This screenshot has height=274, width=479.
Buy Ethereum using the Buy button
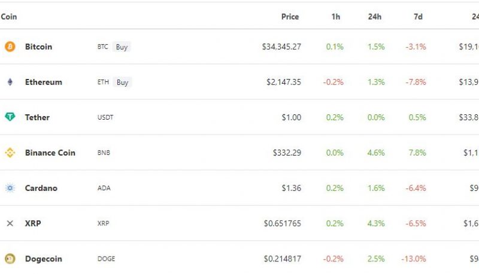122,82
